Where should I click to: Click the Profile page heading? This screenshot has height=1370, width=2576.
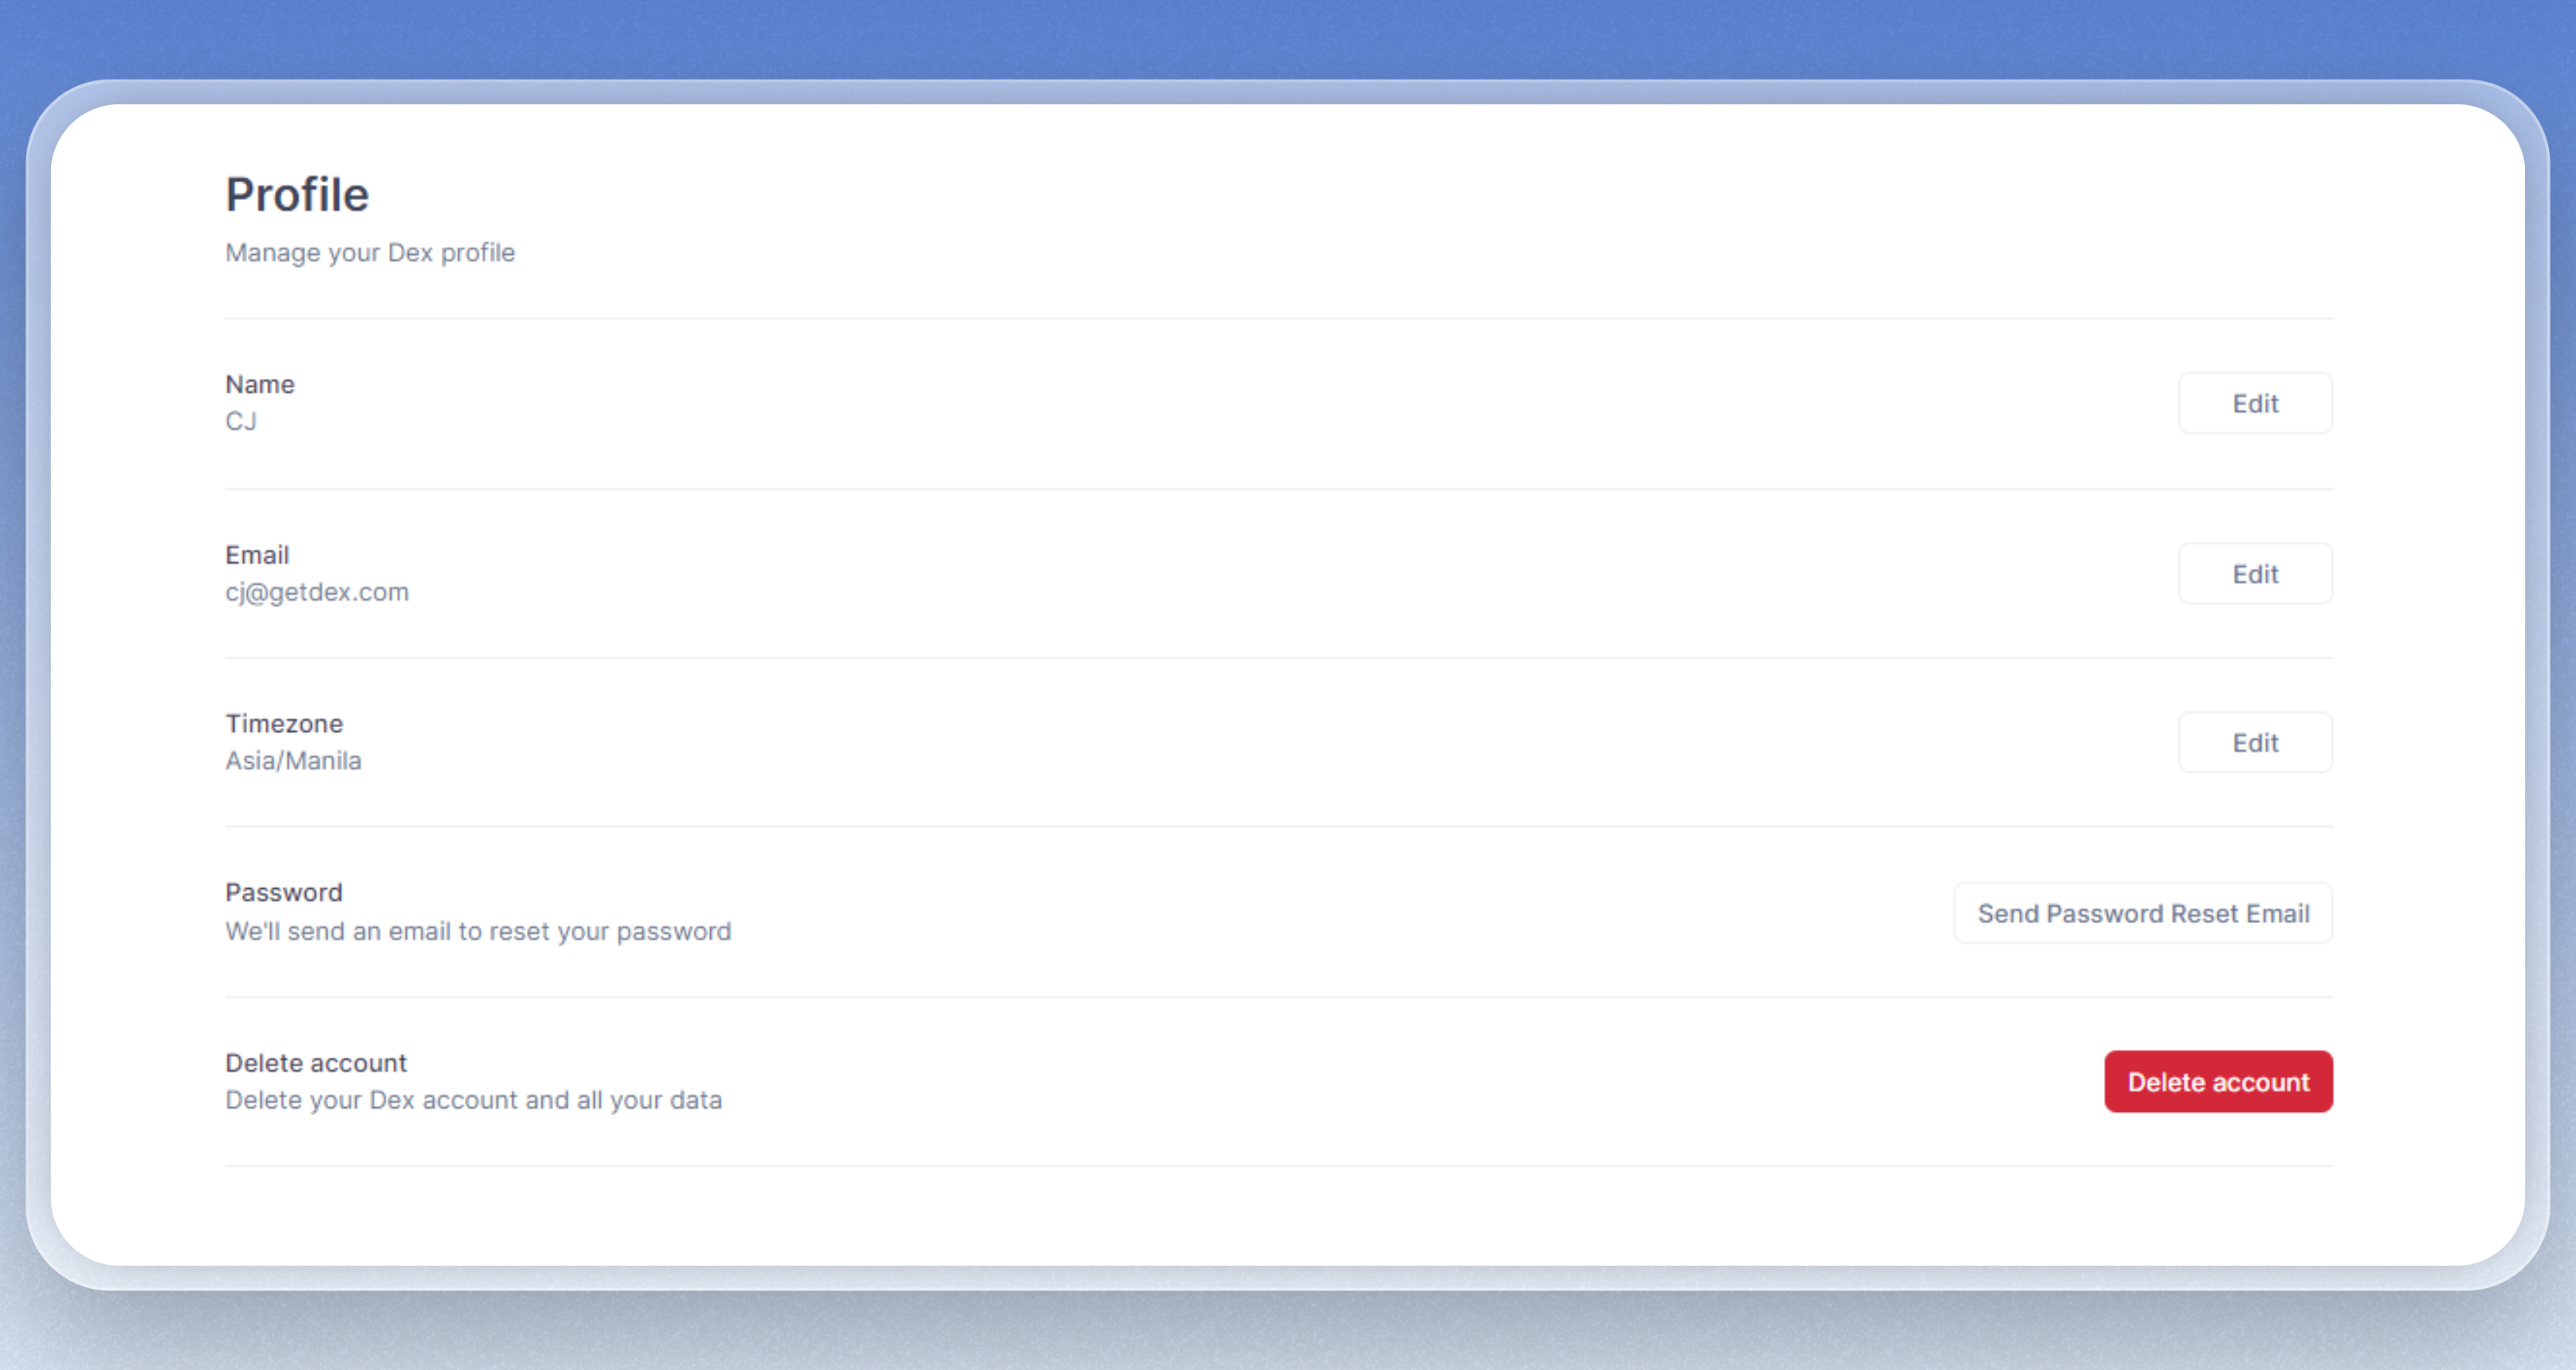point(297,195)
